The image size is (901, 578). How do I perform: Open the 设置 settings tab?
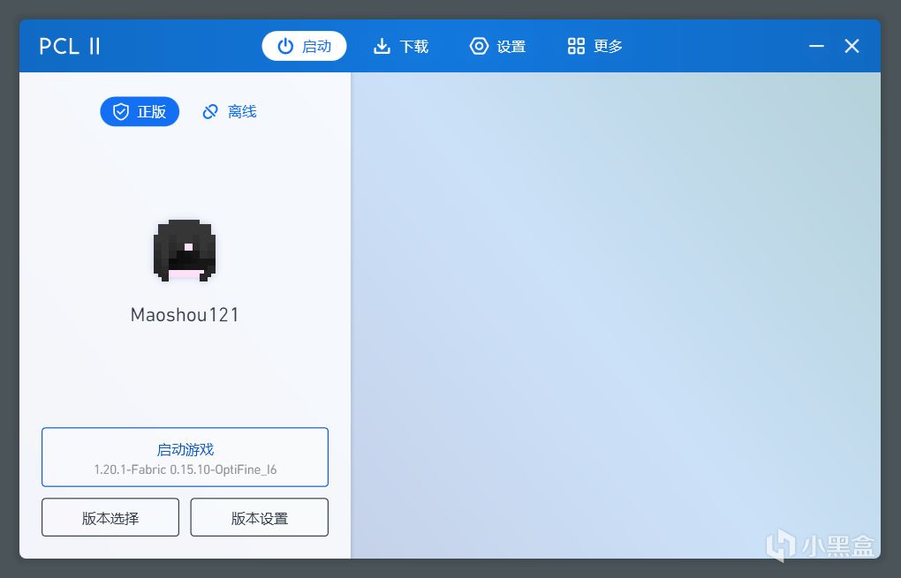[497, 46]
